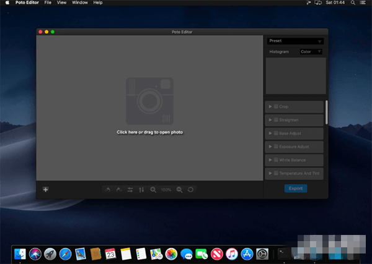Open the Preset dropdown
This screenshot has width=372, height=264.
295,41
